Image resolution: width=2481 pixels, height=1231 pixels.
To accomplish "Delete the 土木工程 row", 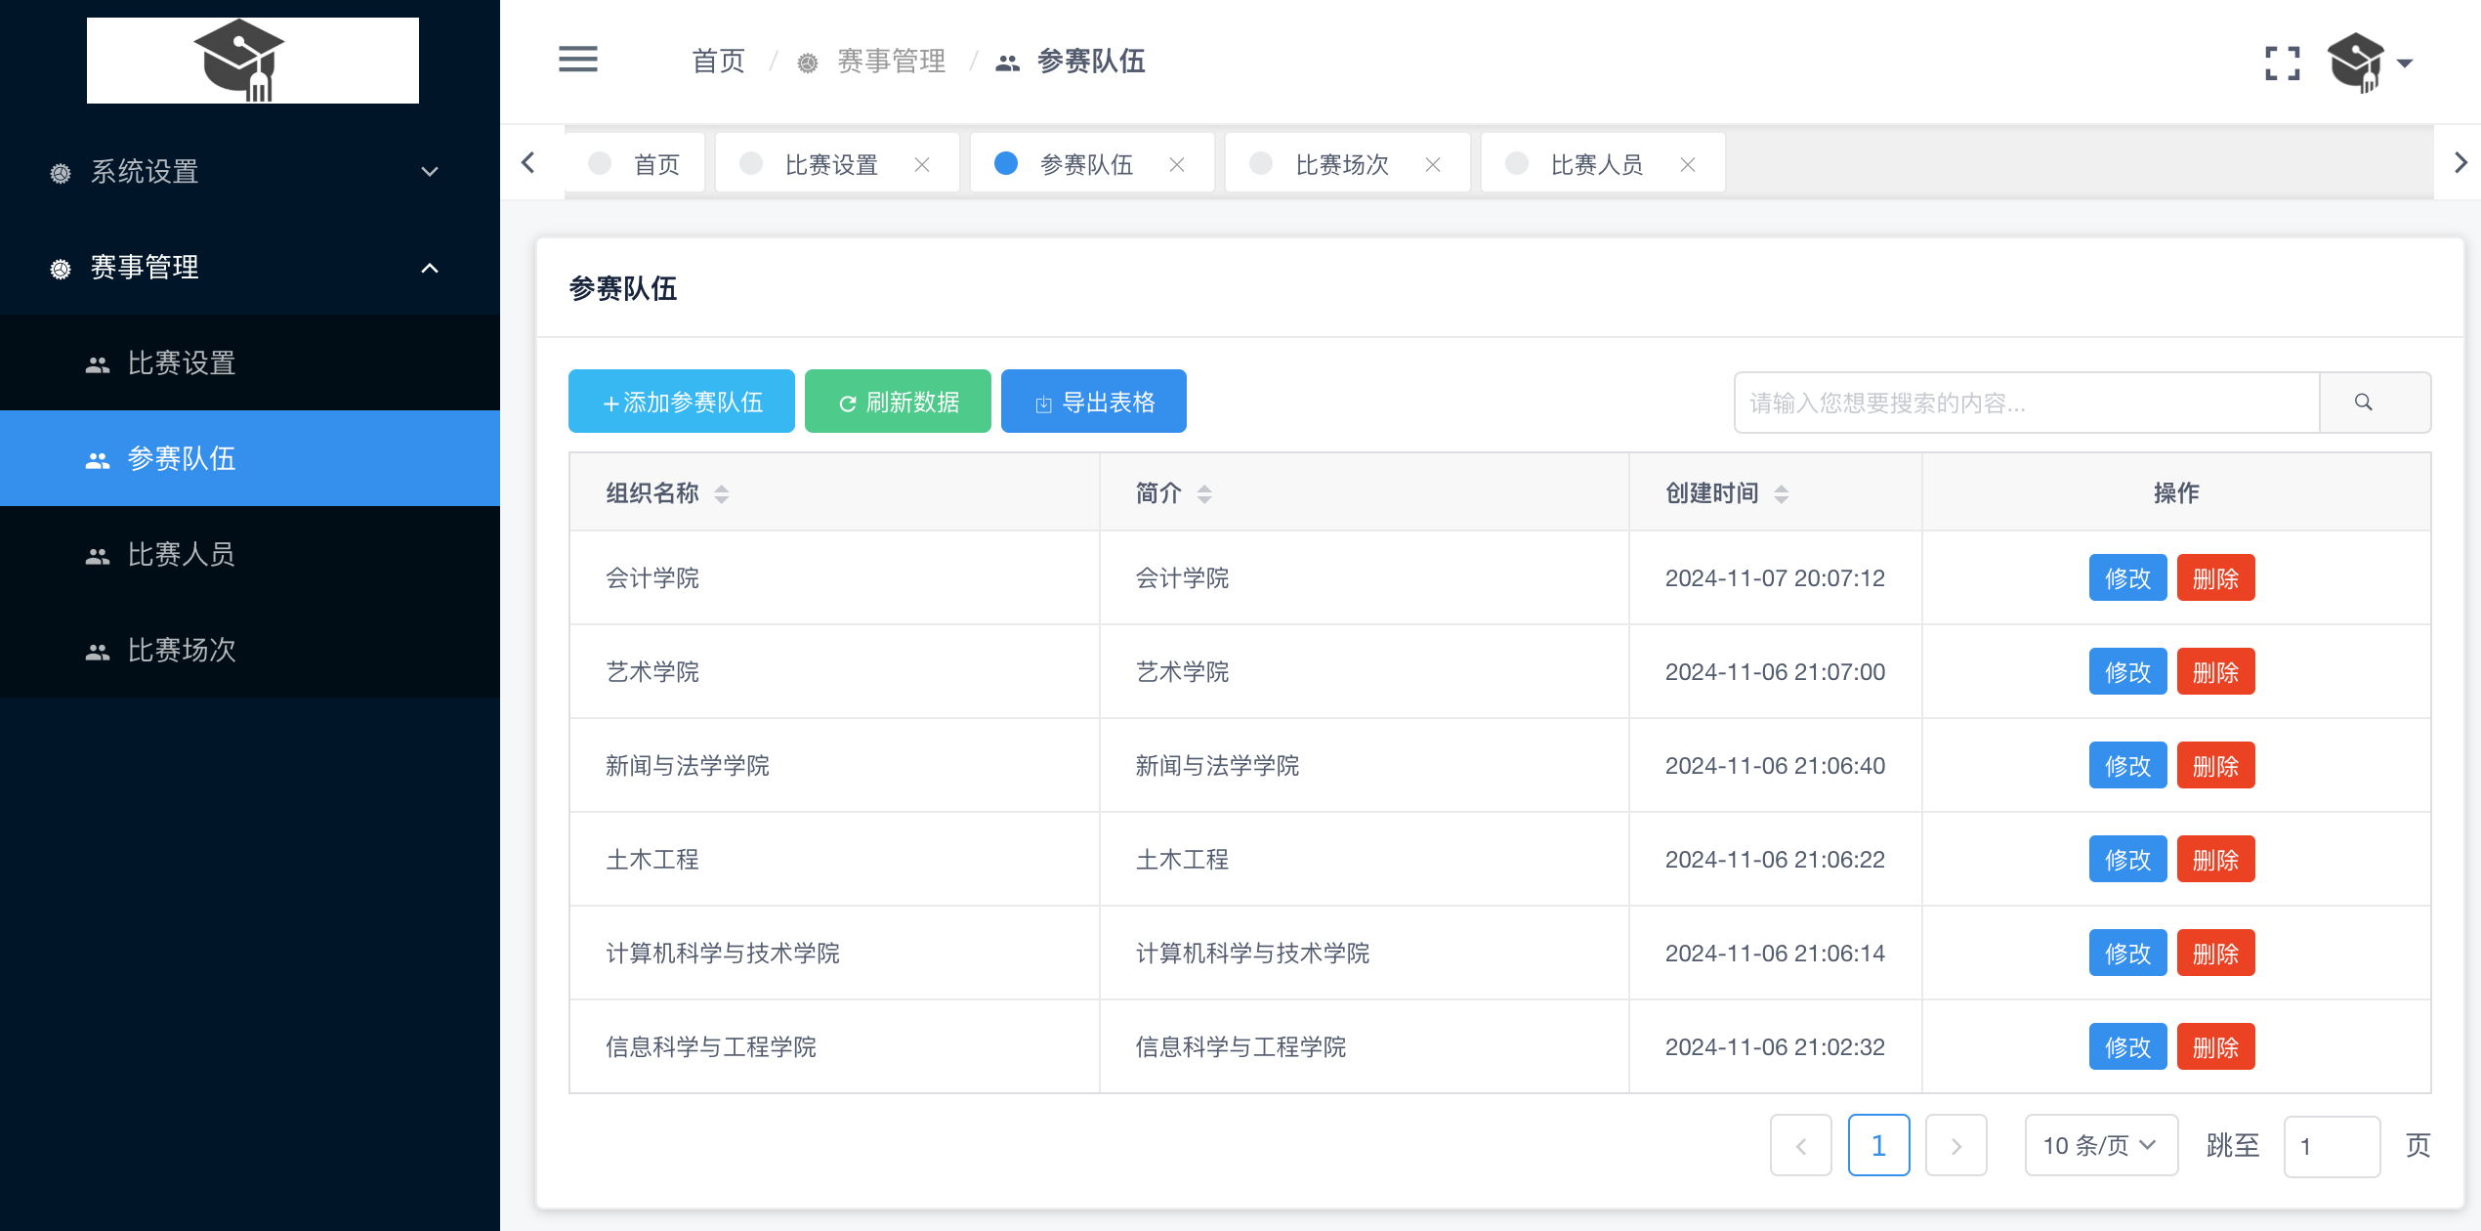I will [2215, 859].
